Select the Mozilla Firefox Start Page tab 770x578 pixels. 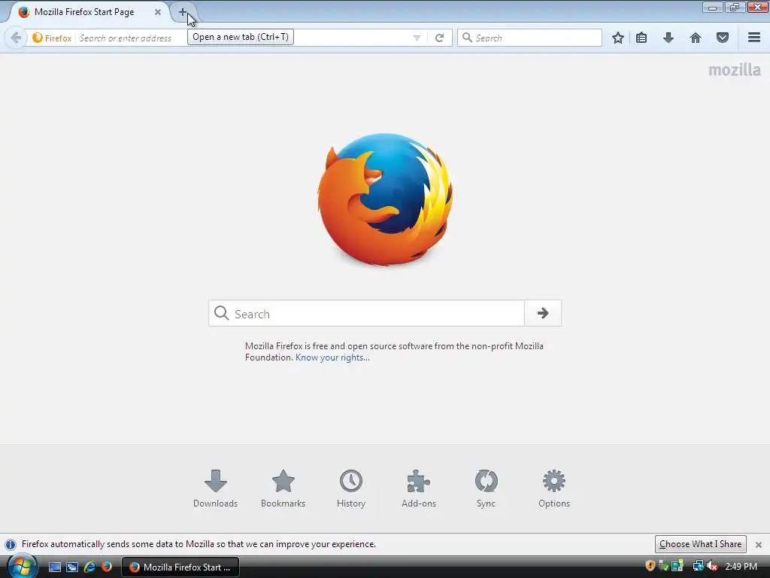pyautogui.click(x=87, y=12)
